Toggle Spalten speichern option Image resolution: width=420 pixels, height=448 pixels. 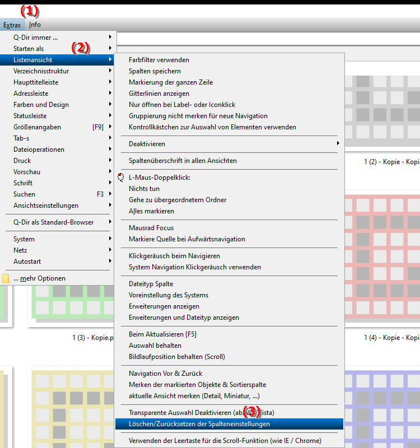tap(229, 71)
